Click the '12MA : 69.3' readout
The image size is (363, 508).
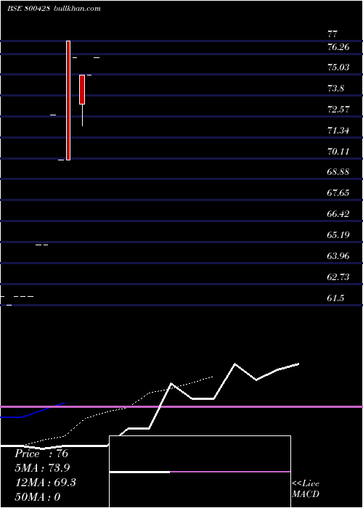coord(46,483)
